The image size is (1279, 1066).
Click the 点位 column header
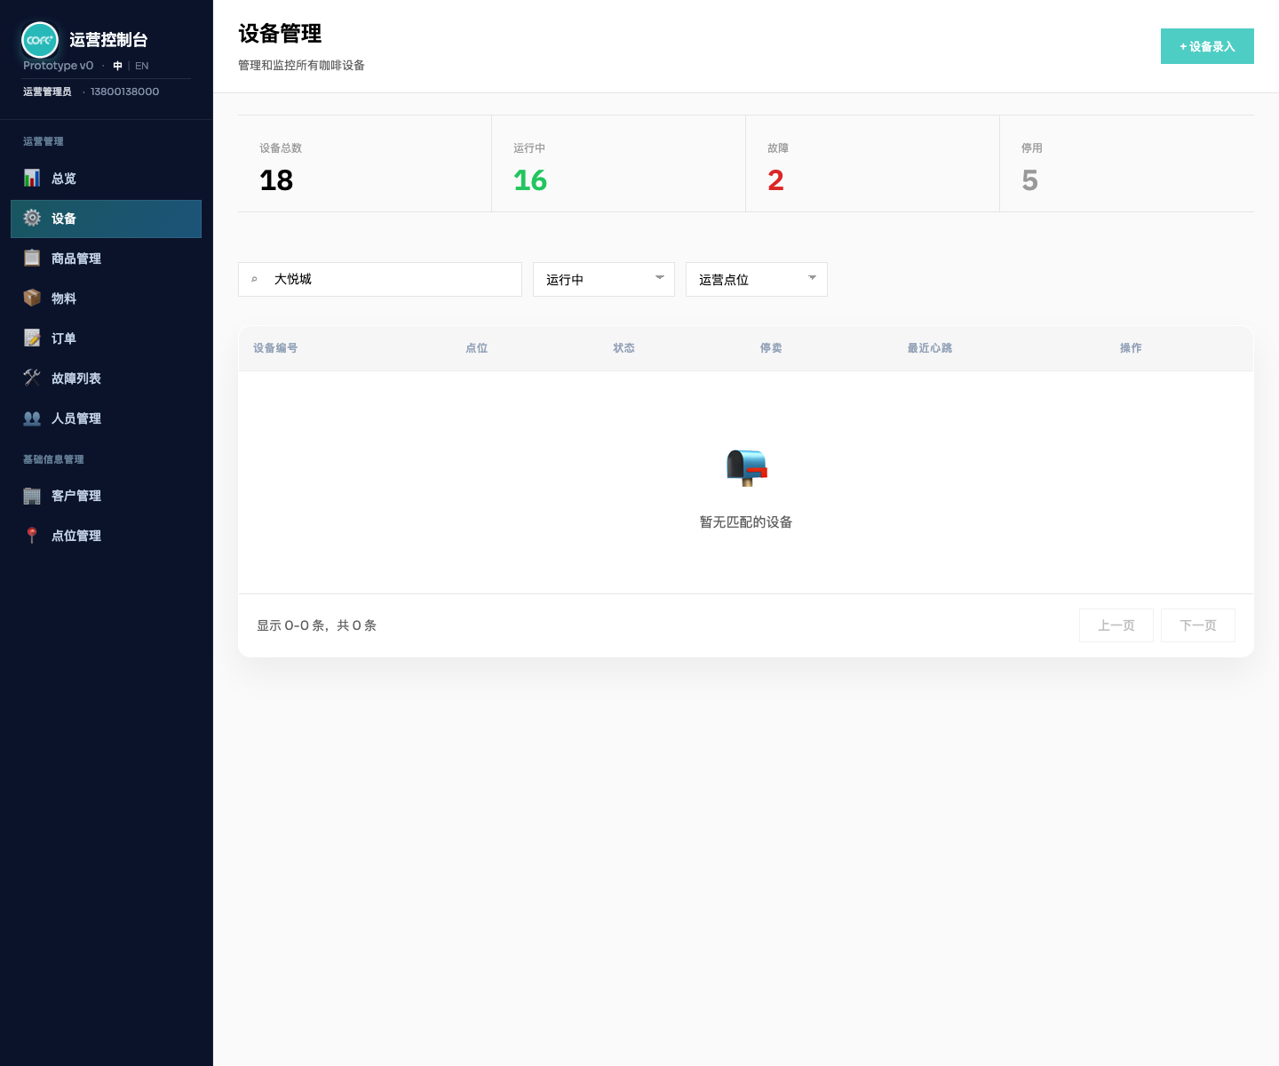(477, 348)
